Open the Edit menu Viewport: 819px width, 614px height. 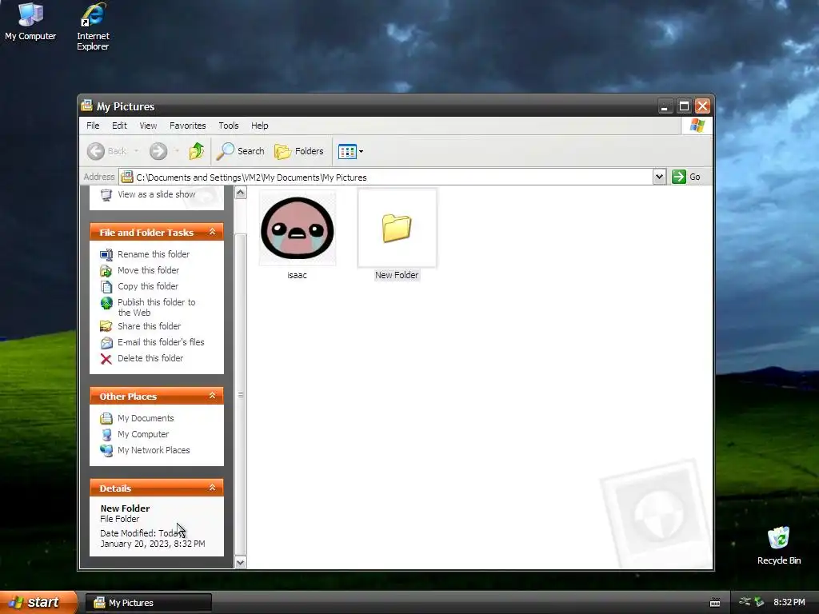[119, 126]
